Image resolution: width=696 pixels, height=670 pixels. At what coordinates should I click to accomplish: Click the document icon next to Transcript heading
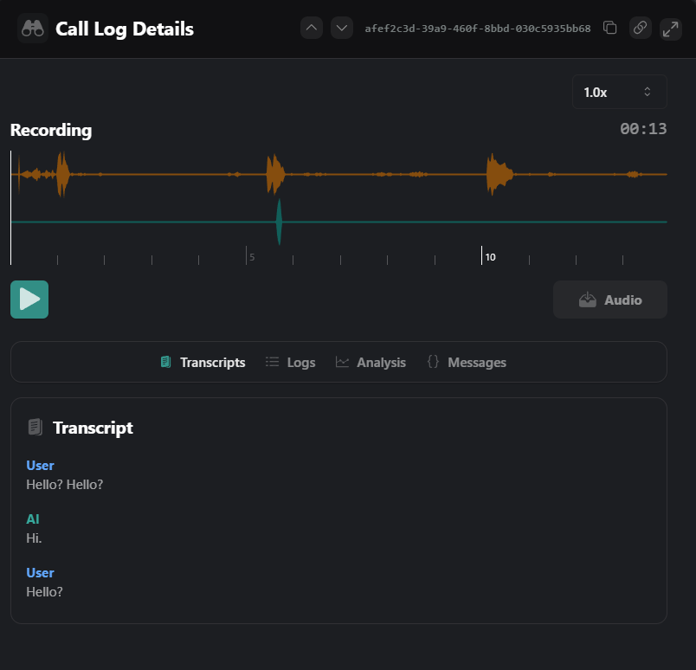(x=35, y=427)
